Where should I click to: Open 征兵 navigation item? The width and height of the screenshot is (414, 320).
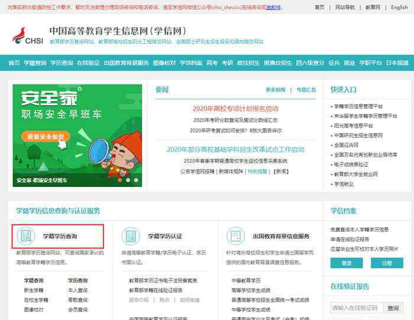(334, 63)
